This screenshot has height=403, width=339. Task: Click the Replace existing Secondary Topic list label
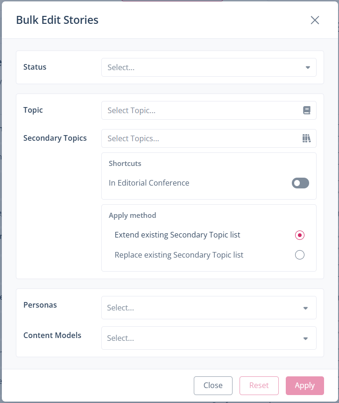pyautogui.click(x=179, y=255)
